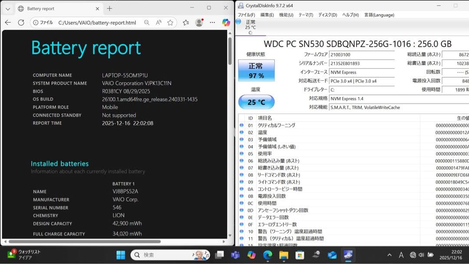The height and width of the screenshot is (264, 469).
Task: Click the magnifier icon in the address bar
Action: pyautogui.click(x=147, y=23)
